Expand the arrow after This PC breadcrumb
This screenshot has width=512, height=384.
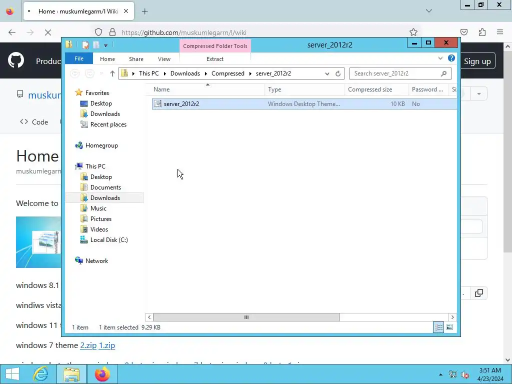coord(164,74)
